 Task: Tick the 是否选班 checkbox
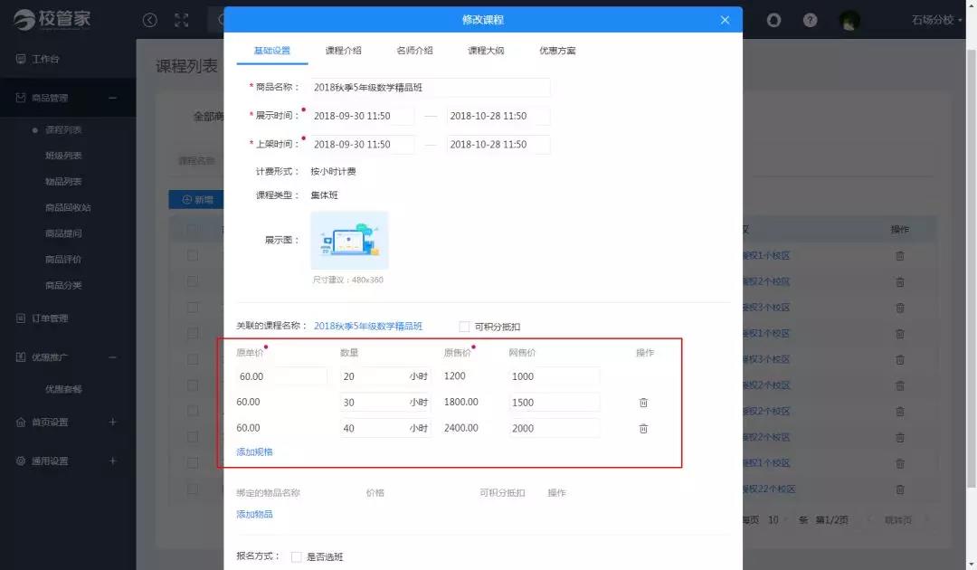pos(296,557)
